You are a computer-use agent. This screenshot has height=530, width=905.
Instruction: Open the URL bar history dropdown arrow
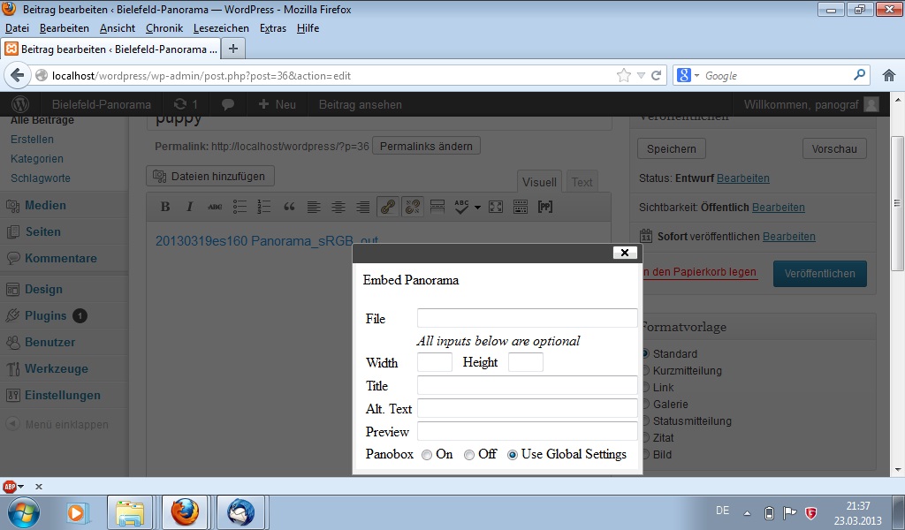pos(641,76)
